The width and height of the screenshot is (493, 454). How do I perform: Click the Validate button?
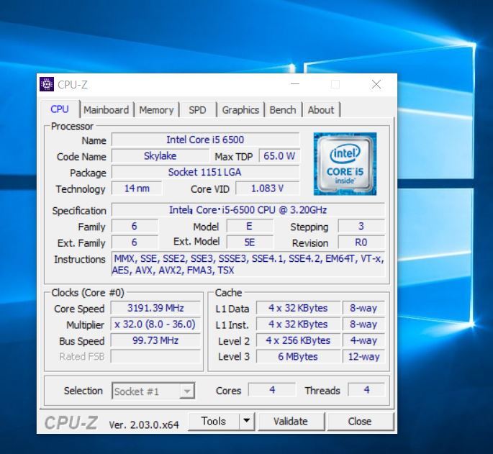click(x=291, y=421)
